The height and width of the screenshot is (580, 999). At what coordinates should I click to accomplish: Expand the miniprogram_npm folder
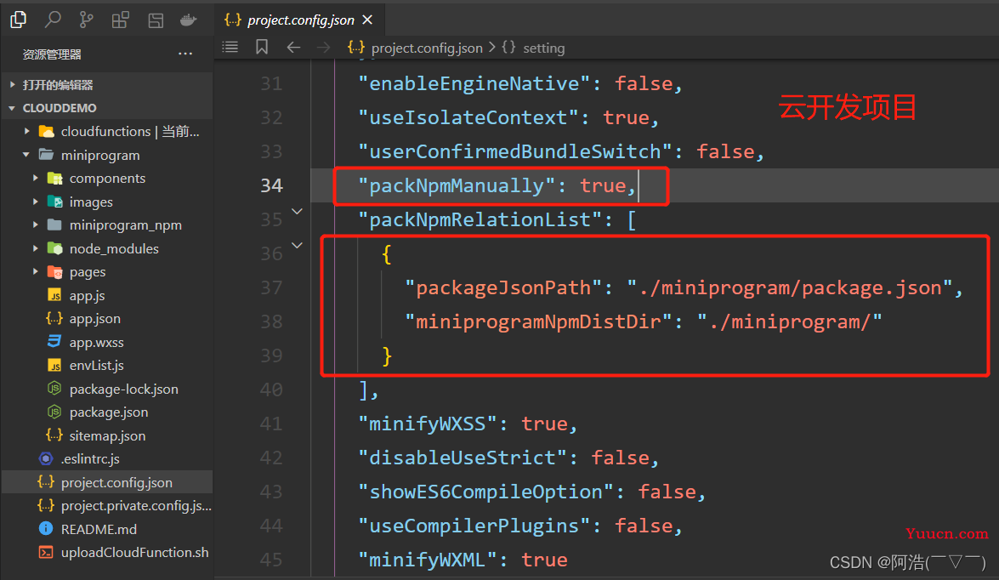click(36, 225)
